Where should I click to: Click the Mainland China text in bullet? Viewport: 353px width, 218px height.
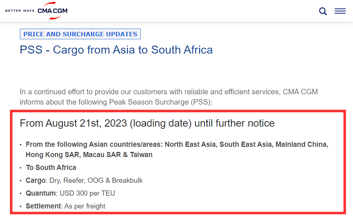point(302,145)
